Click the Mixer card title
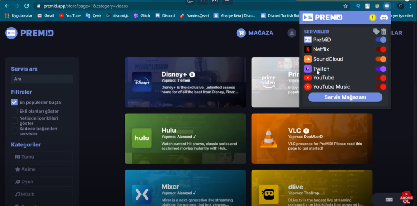 coord(170,187)
